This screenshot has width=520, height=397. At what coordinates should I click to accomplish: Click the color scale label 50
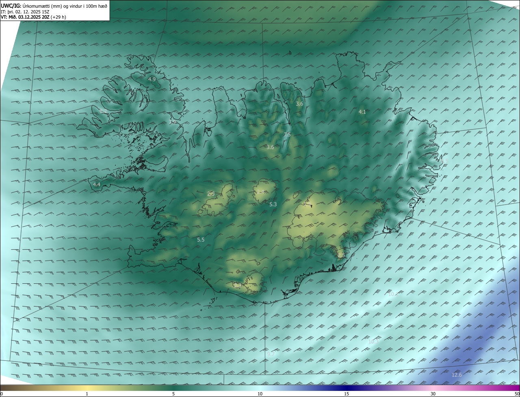click(517, 394)
